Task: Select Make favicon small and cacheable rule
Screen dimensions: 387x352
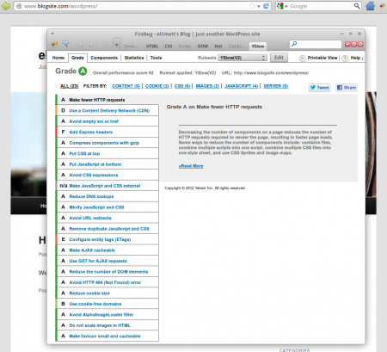Action: click(107, 337)
